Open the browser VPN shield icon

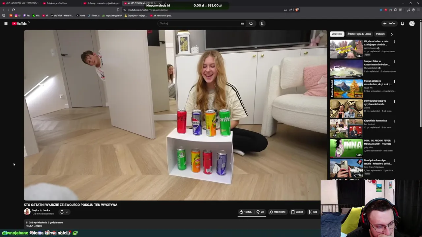tap(413, 10)
